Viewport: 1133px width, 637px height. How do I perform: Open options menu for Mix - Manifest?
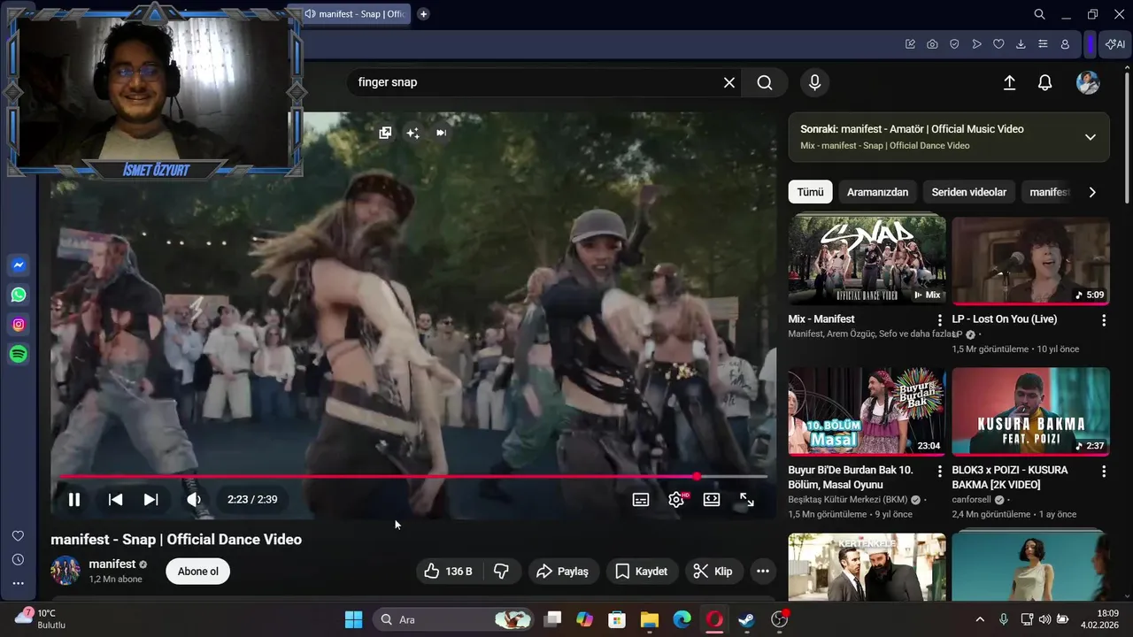pyautogui.click(x=940, y=320)
